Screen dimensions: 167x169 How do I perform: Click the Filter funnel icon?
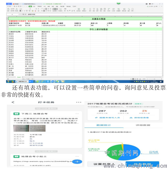click(94, 9)
